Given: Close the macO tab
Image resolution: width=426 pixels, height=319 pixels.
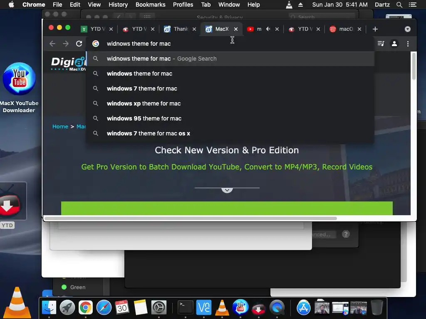Looking at the screenshot, I should pyautogui.click(x=359, y=29).
